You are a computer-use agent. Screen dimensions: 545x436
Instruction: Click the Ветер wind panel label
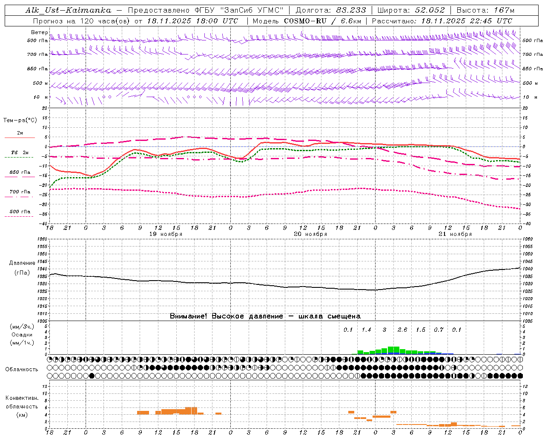(x=39, y=32)
